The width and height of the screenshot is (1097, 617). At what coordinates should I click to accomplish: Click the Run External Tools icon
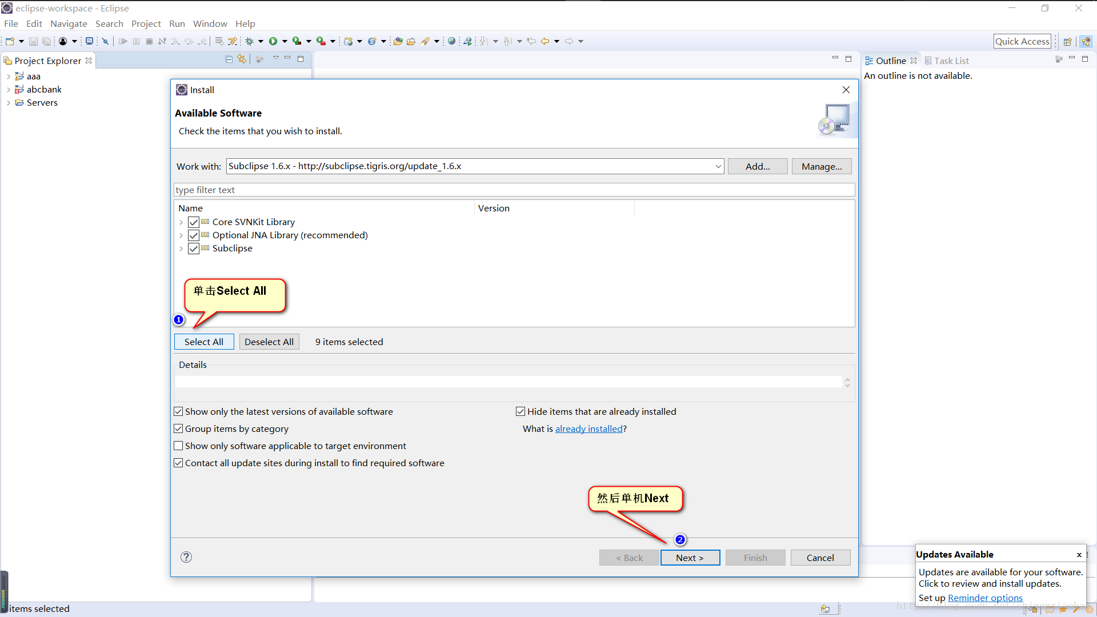[321, 41]
